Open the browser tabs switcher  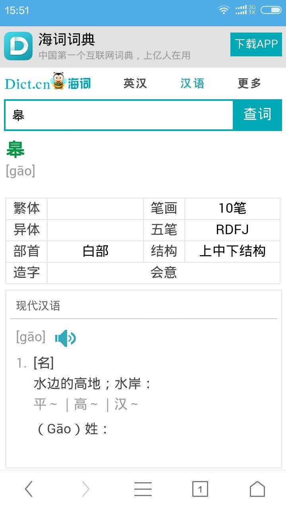[200, 489]
